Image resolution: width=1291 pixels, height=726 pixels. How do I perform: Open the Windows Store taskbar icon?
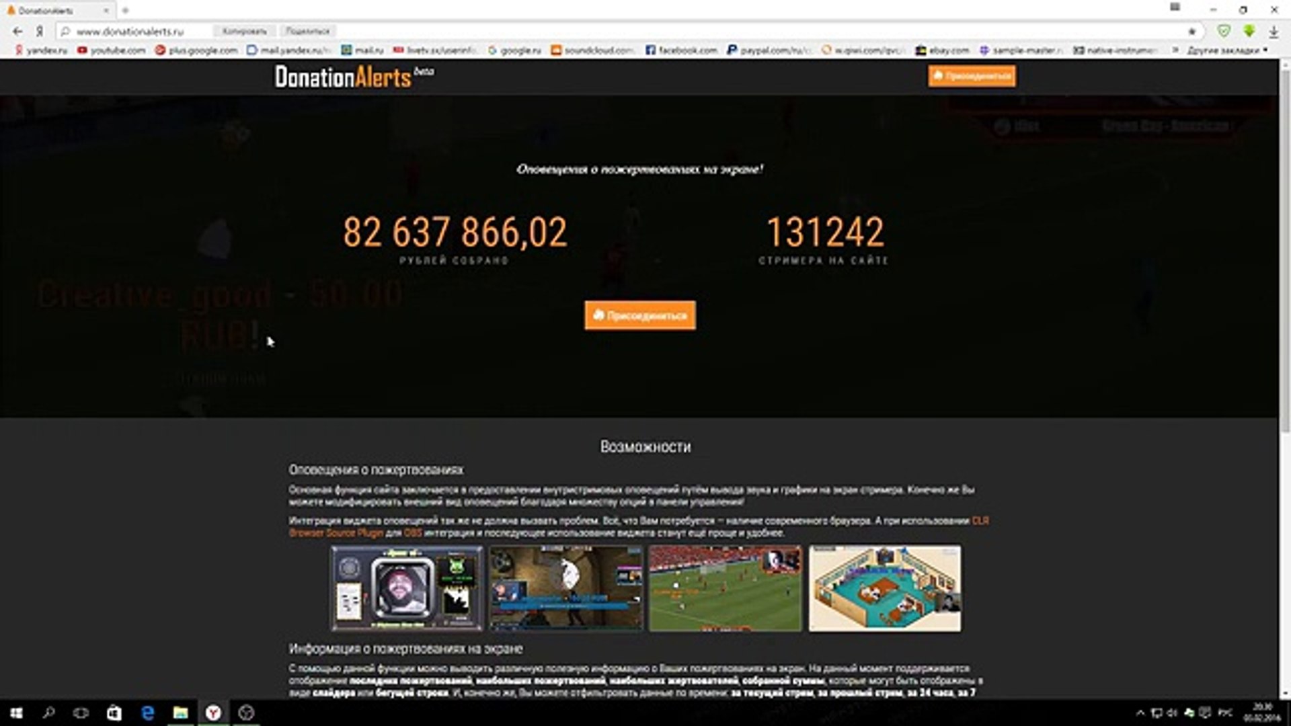coord(114,713)
